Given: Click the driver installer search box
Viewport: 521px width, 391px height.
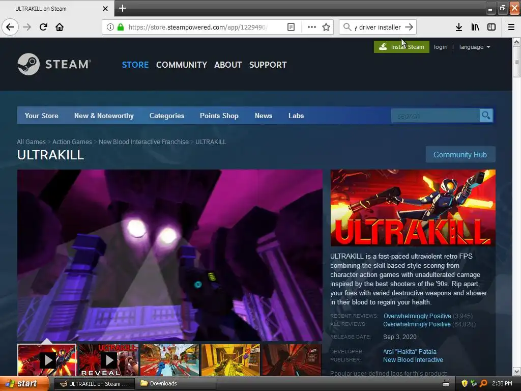Looking at the screenshot, I should tap(378, 27).
